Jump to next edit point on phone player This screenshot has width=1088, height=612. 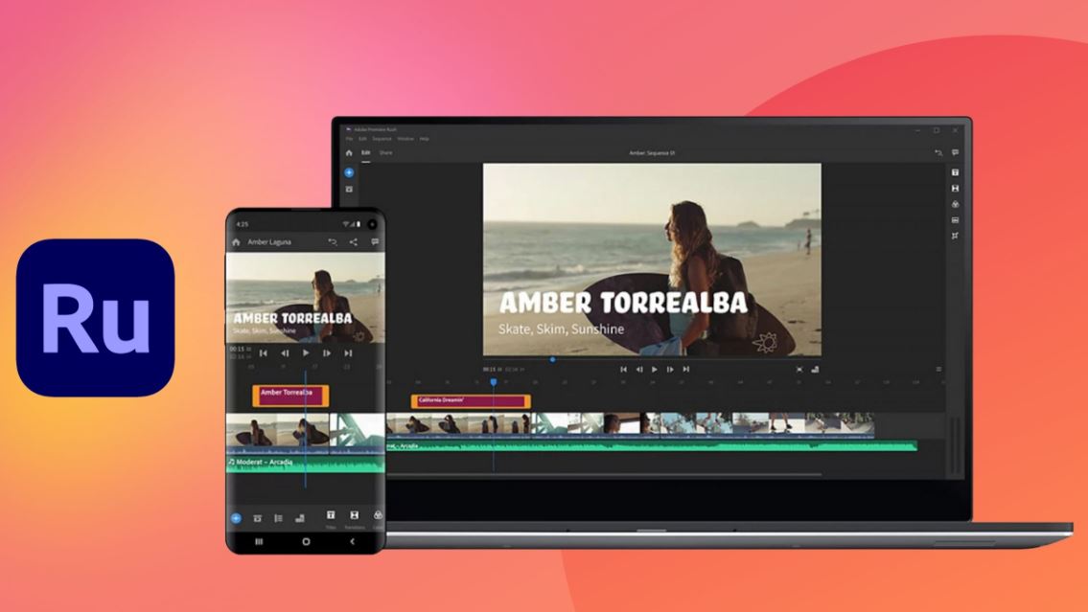click(348, 352)
